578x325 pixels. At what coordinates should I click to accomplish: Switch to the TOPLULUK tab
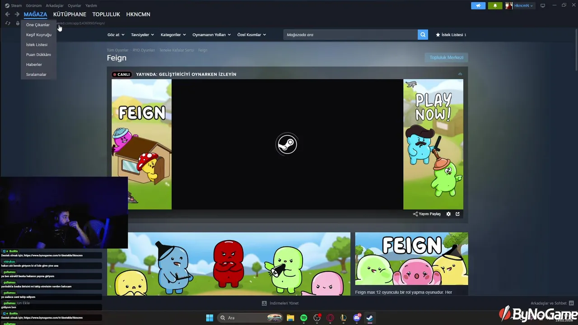106,14
